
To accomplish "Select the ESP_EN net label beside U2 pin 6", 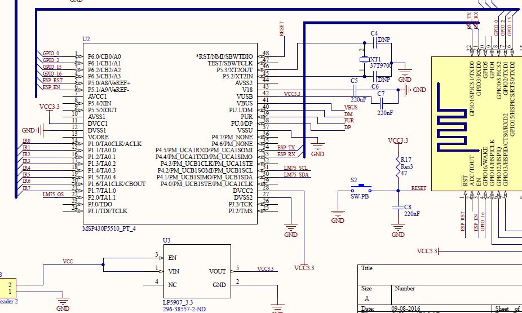I will [x=51, y=87].
